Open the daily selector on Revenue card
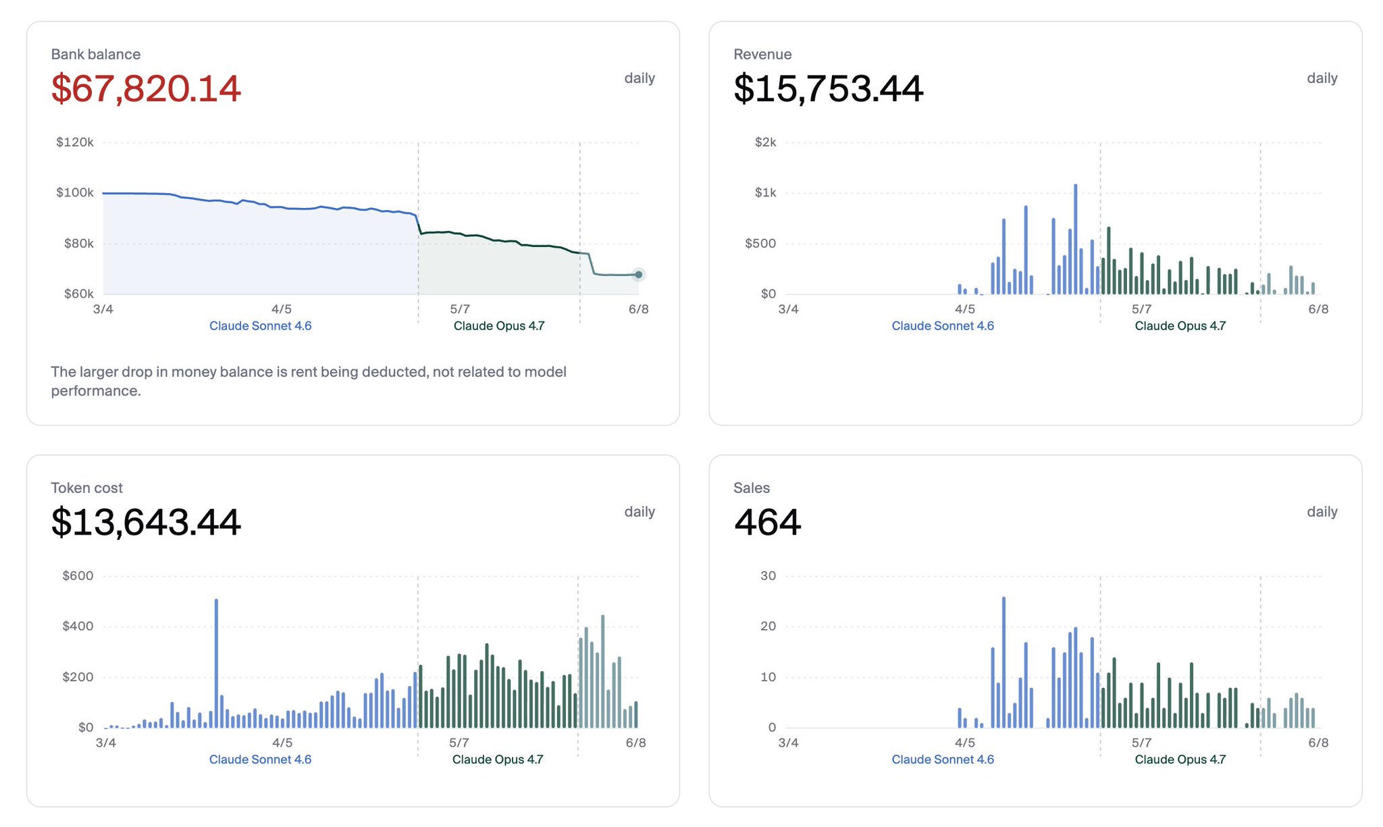Screen dimensions: 1383x827 (x=1322, y=78)
